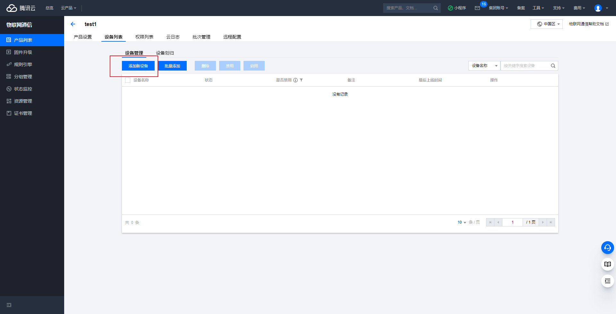Click the info icon next to 是否禁用
The image size is (616, 314).
(x=295, y=80)
